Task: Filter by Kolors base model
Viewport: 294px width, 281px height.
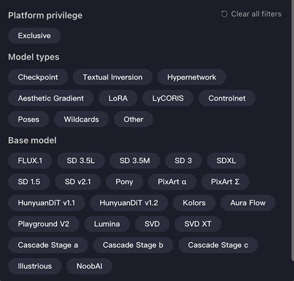Action: click(194, 203)
